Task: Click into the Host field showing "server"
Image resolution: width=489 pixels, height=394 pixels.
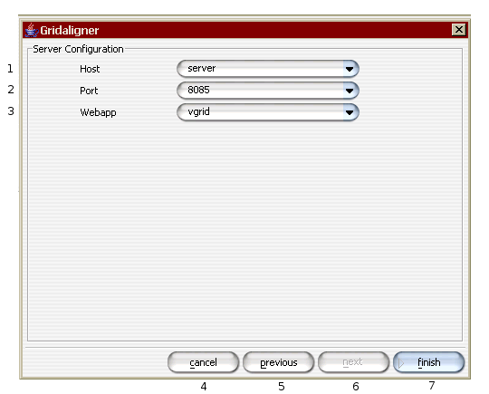Action: tap(261, 69)
